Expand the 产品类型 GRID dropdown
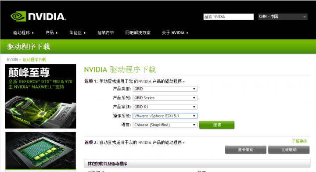 coord(165,89)
